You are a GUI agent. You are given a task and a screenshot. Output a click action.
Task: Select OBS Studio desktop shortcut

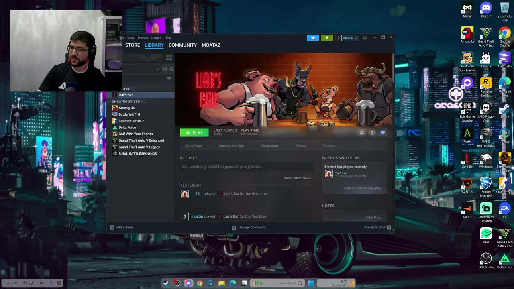(486, 261)
